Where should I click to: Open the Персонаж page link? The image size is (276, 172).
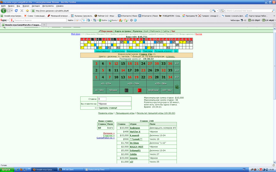pos(107,31)
